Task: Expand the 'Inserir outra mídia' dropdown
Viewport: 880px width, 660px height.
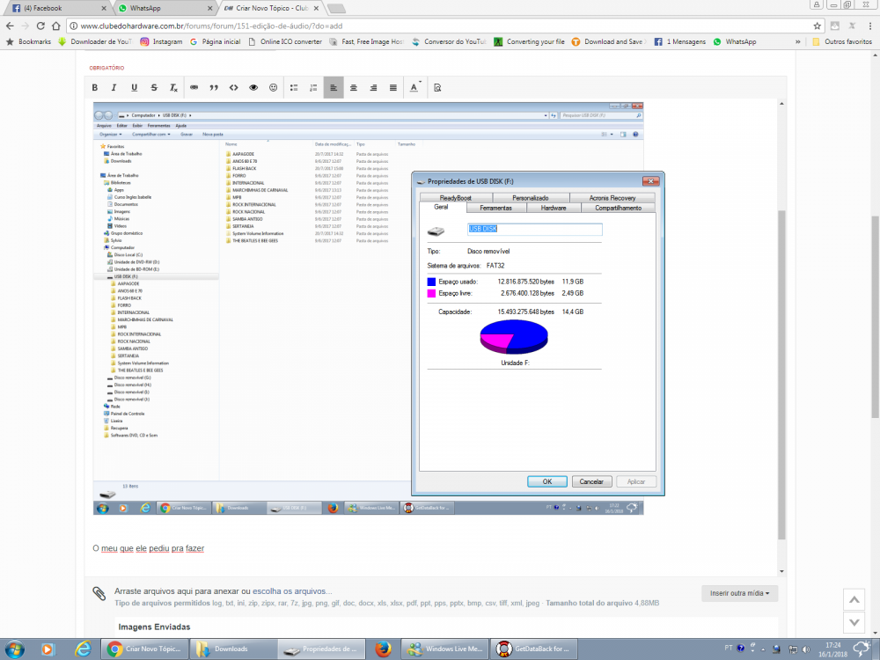Action: pyautogui.click(x=739, y=594)
